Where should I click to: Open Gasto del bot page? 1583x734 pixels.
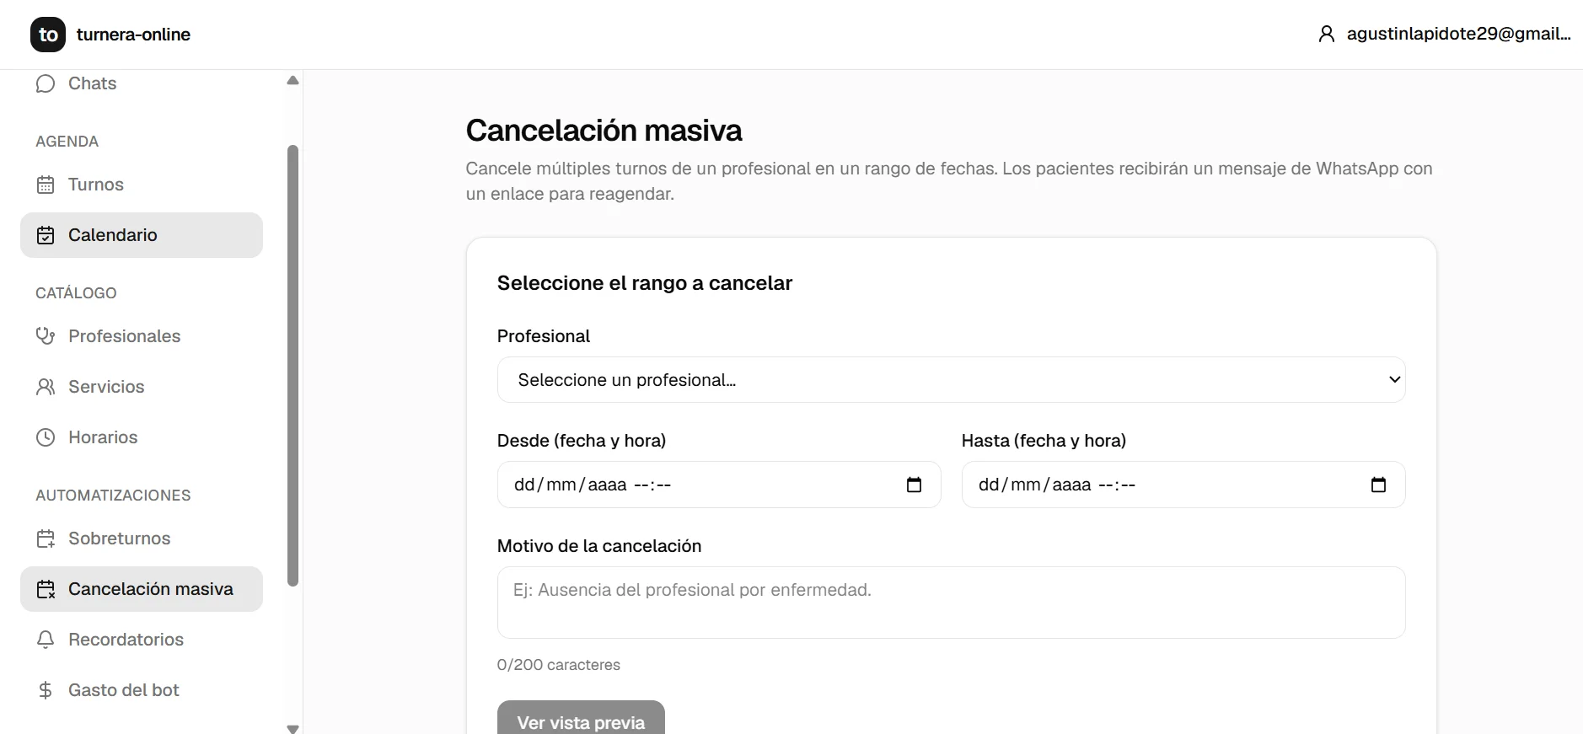pos(142,690)
